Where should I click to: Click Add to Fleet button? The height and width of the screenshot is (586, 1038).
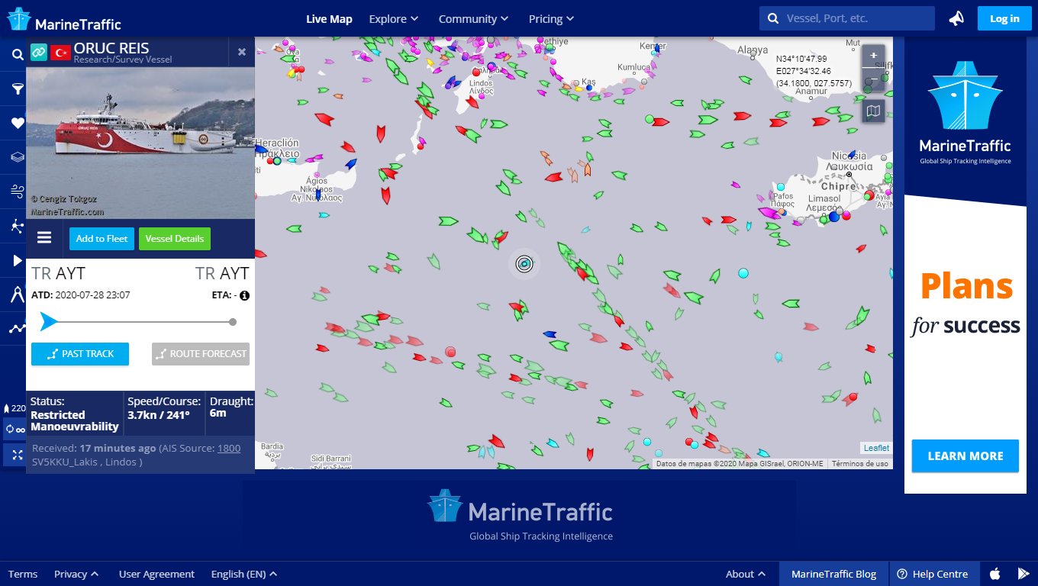(102, 239)
